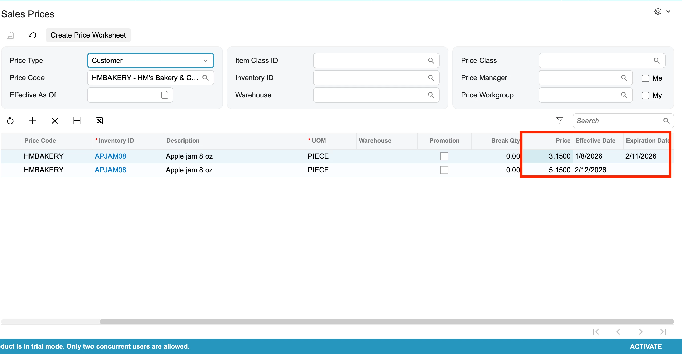Viewport: 682px width, 354px height.
Task: Delete the selected row with X icon
Action: pos(54,121)
